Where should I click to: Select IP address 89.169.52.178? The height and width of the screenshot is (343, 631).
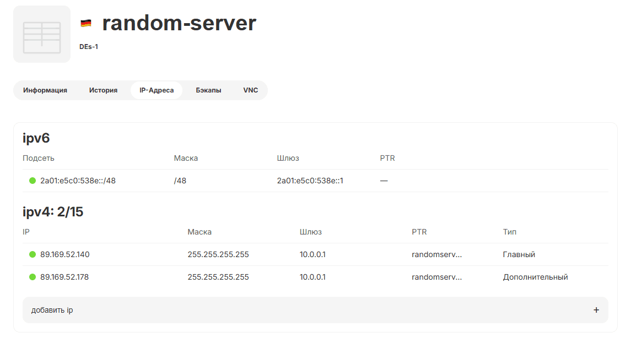64,277
